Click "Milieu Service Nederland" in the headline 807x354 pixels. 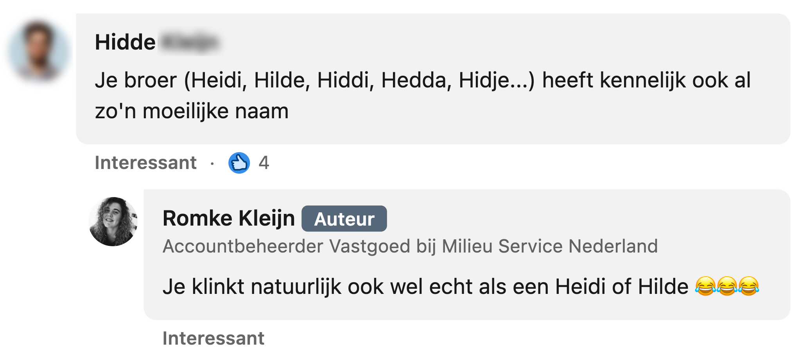tap(549, 246)
